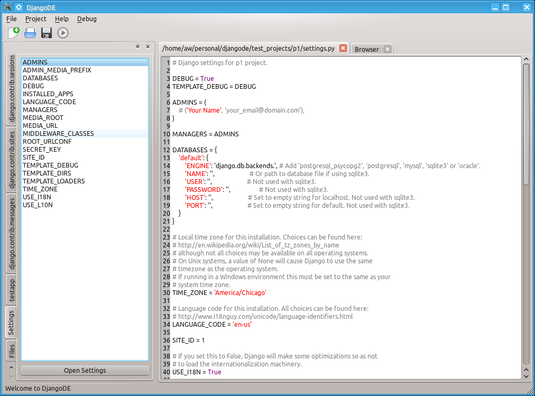Click 'TEMPLATE_DEBUG = DEBUG' on line 4
535x396 pixels.
tap(214, 86)
